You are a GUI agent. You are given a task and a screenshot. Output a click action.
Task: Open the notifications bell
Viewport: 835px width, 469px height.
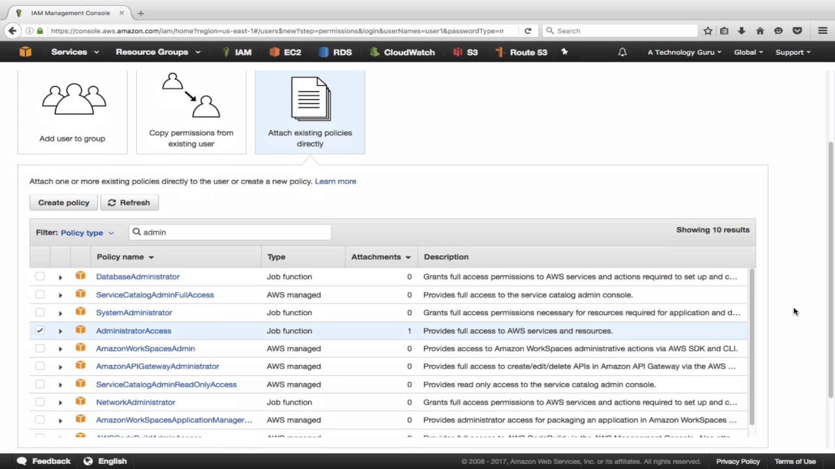[x=622, y=52]
